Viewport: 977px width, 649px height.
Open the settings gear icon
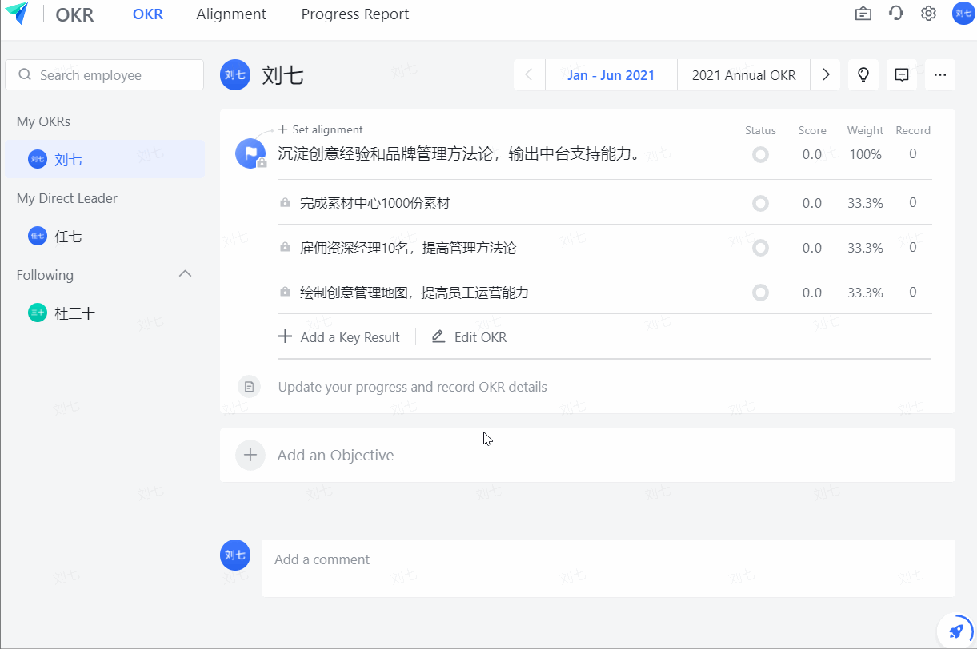click(927, 14)
